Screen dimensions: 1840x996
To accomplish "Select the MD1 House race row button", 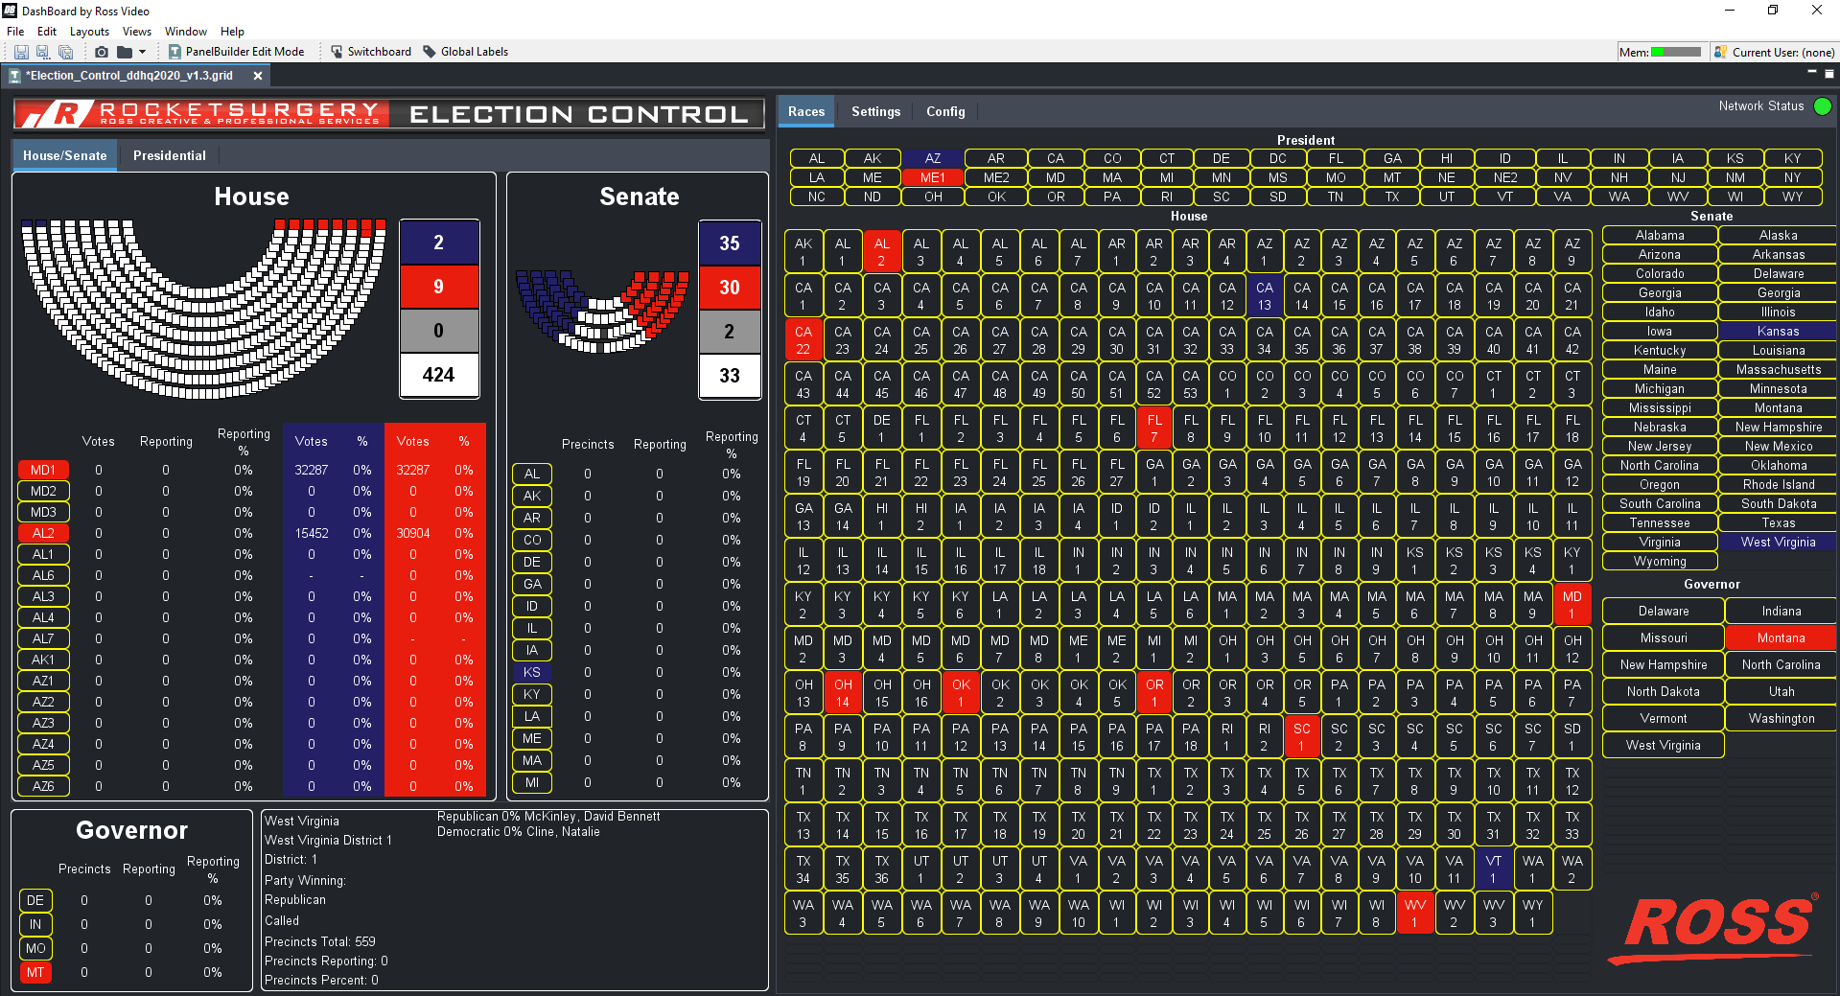I will (x=43, y=470).
